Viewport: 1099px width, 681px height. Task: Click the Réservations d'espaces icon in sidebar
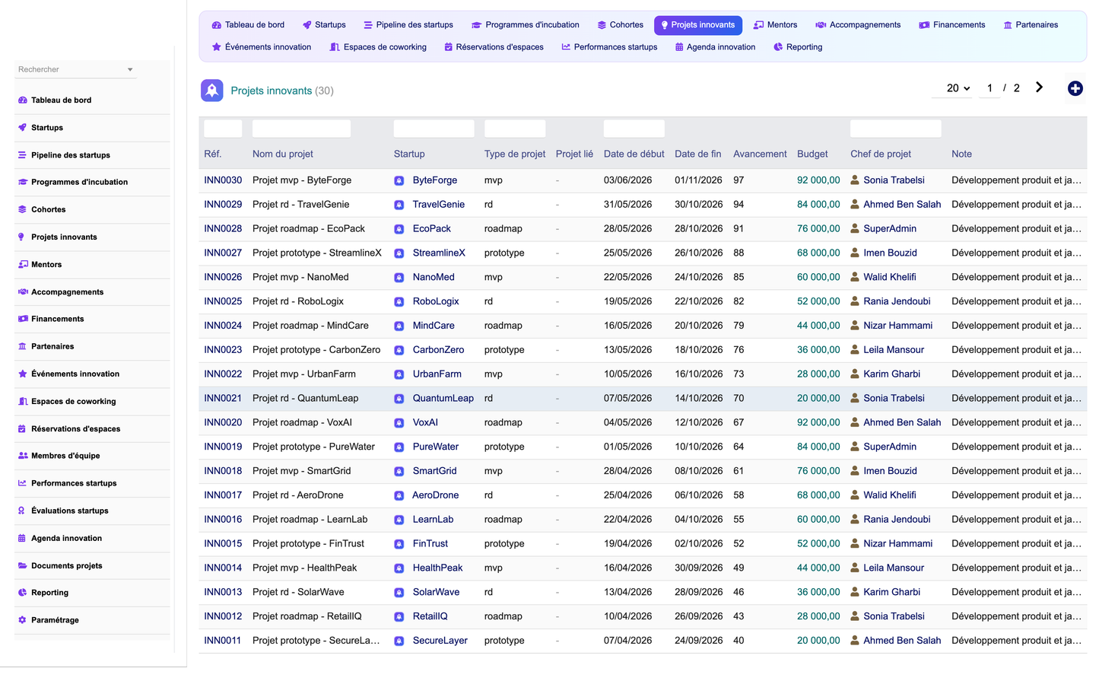(x=22, y=428)
